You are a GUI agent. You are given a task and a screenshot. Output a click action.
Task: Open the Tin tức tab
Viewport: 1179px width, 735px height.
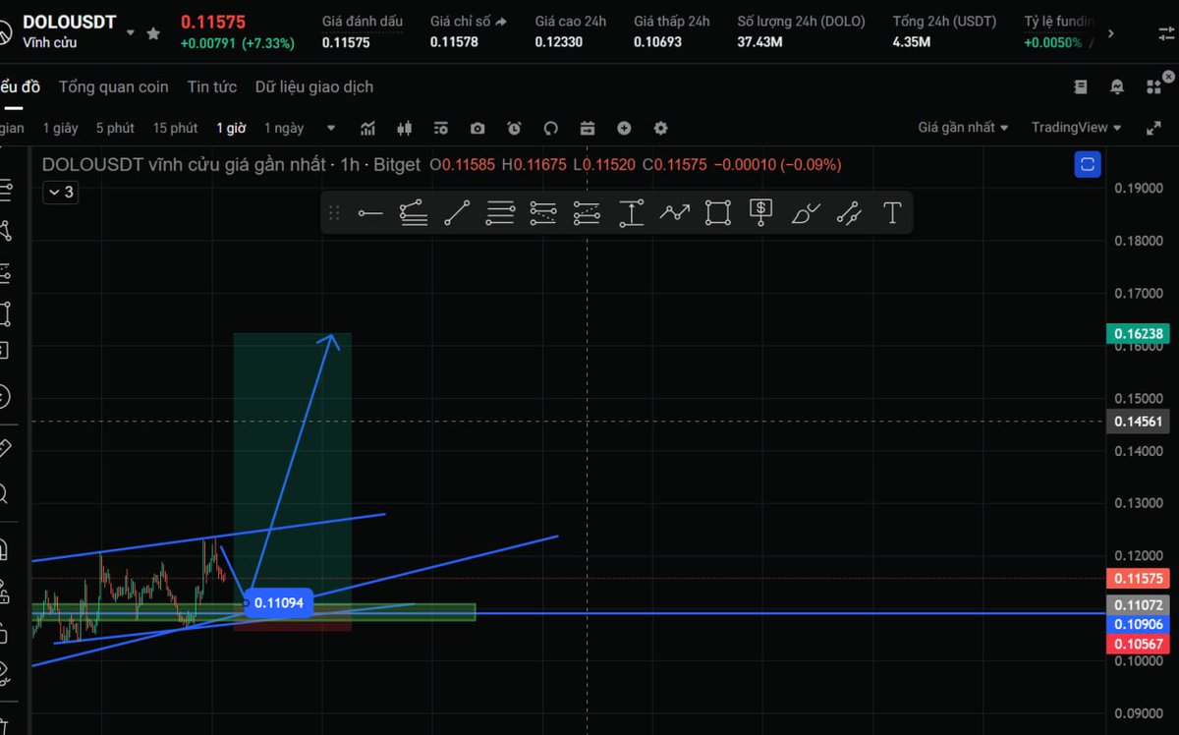tap(212, 86)
